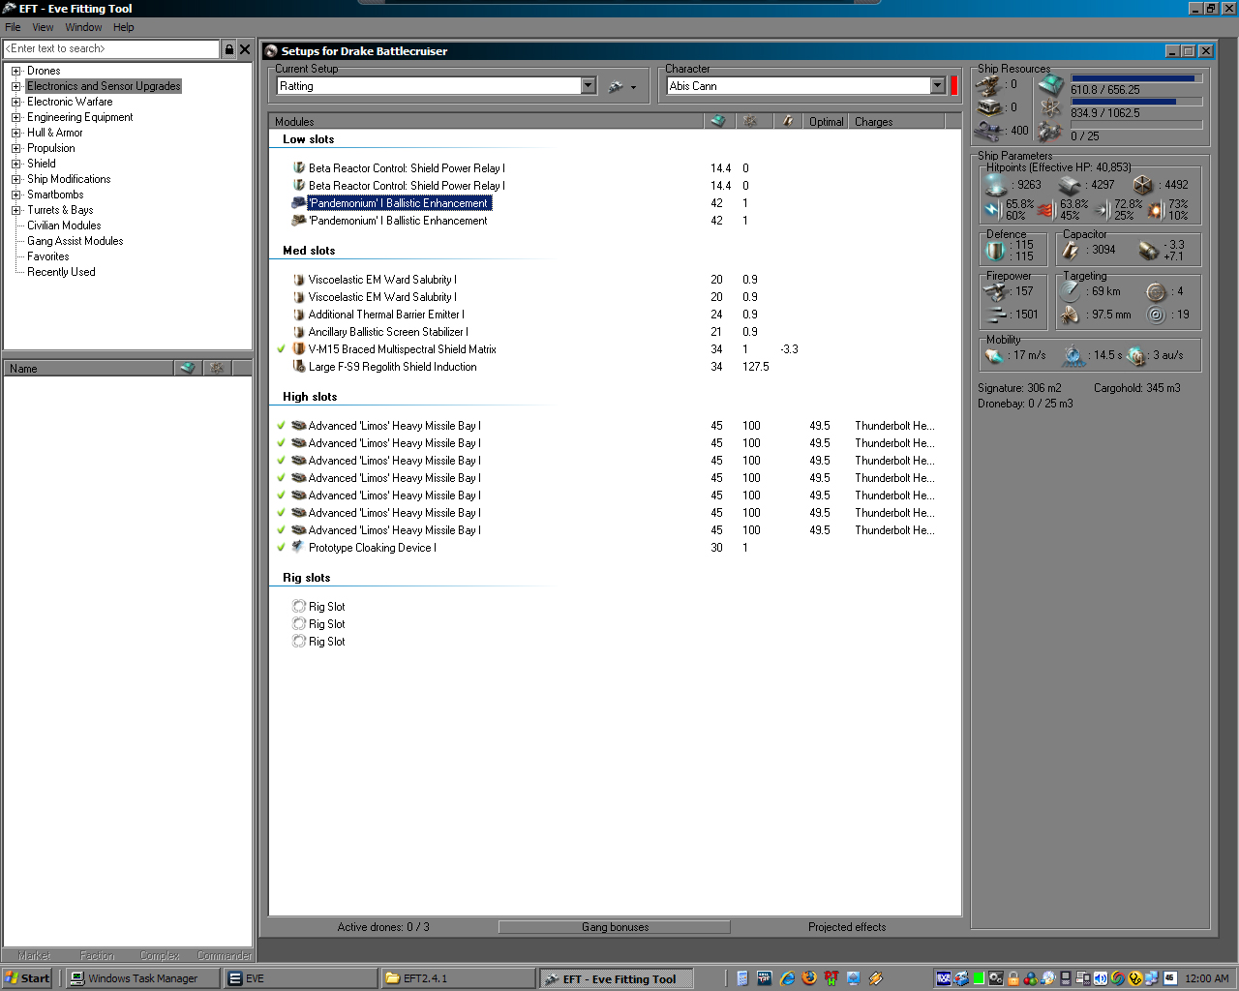Viewport: 1239px width, 991px height.
Task: Click the module search text field
Action: pyautogui.click(x=111, y=48)
